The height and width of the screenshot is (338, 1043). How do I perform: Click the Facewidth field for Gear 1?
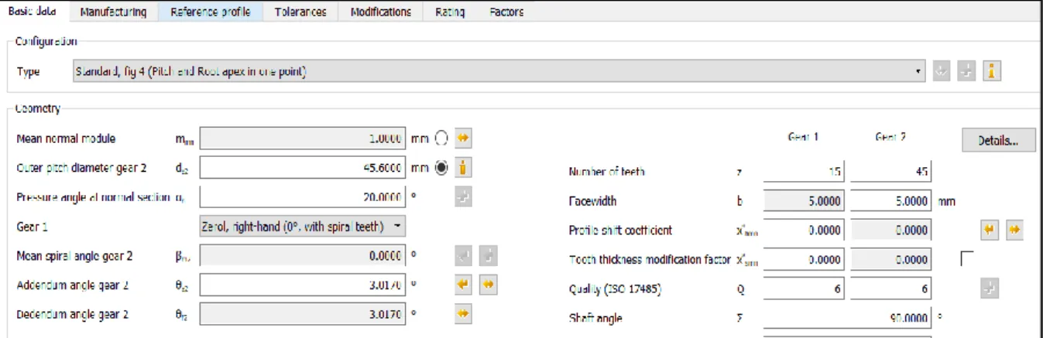[804, 200]
